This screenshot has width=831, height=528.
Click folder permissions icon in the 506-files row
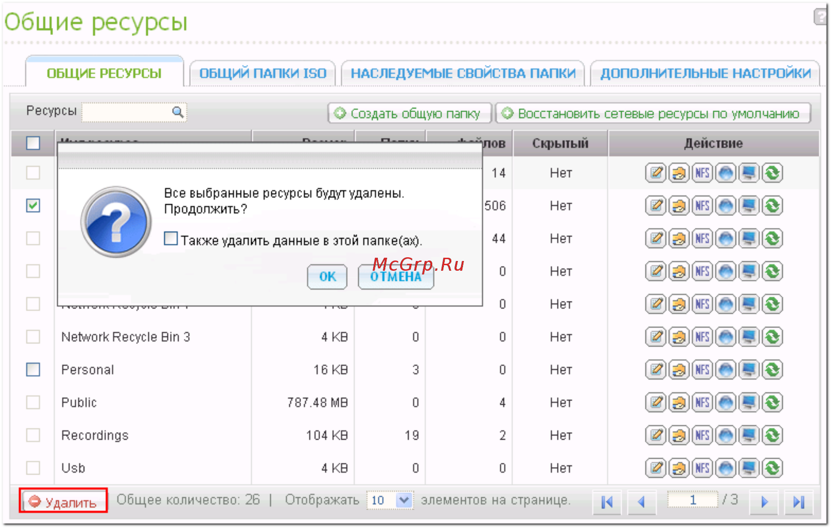(679, 206)
